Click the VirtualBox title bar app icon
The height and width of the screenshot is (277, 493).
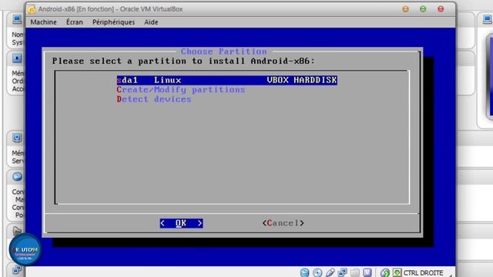tap(32, 9)
